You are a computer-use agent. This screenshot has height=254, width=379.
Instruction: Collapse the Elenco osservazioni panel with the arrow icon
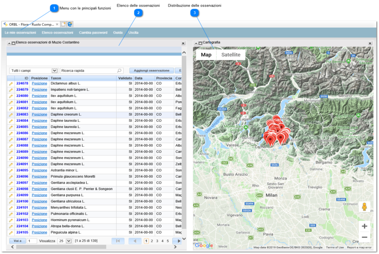(9, 43)
